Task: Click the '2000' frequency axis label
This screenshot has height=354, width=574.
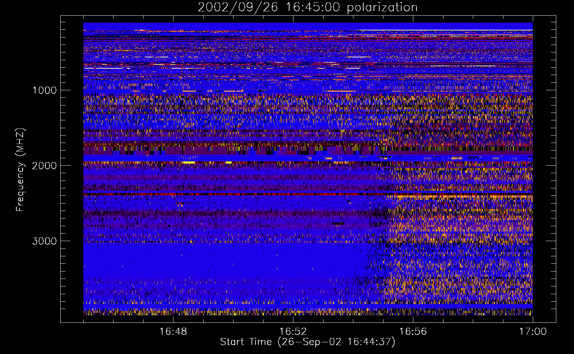Action: tap(44, 166)
